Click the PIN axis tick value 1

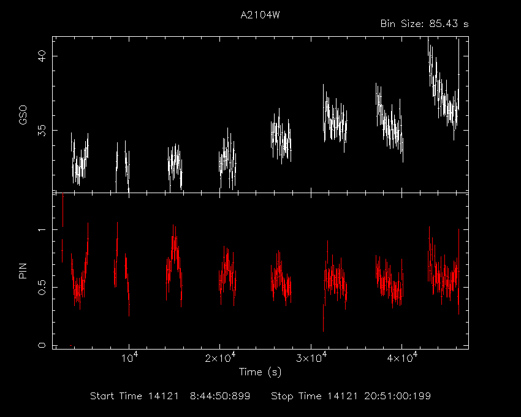(x=42, y=230)
